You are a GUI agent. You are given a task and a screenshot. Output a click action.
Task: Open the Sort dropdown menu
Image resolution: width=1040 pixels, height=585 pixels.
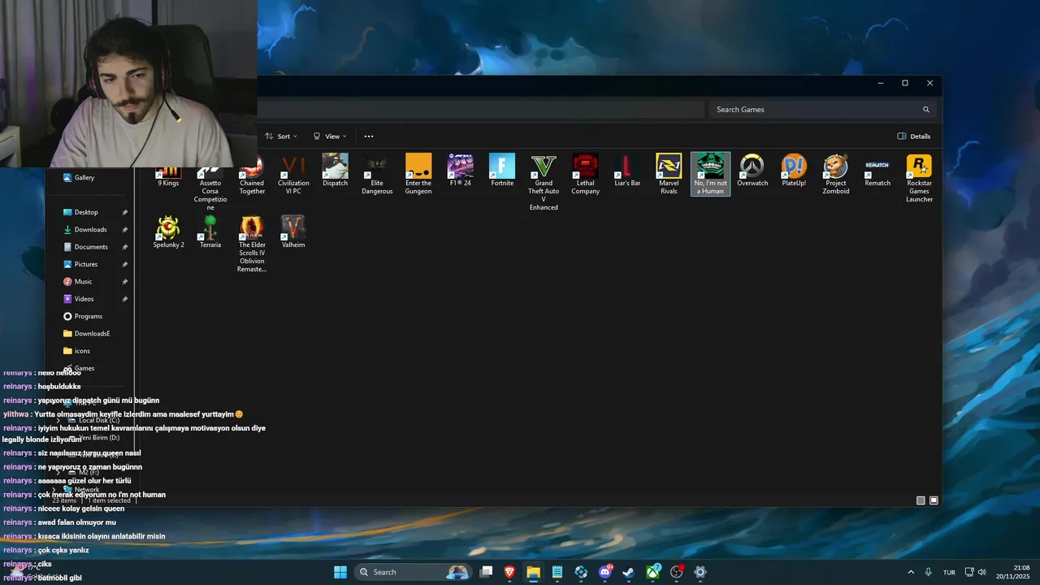pyautogui.click(x=281, y=136)
